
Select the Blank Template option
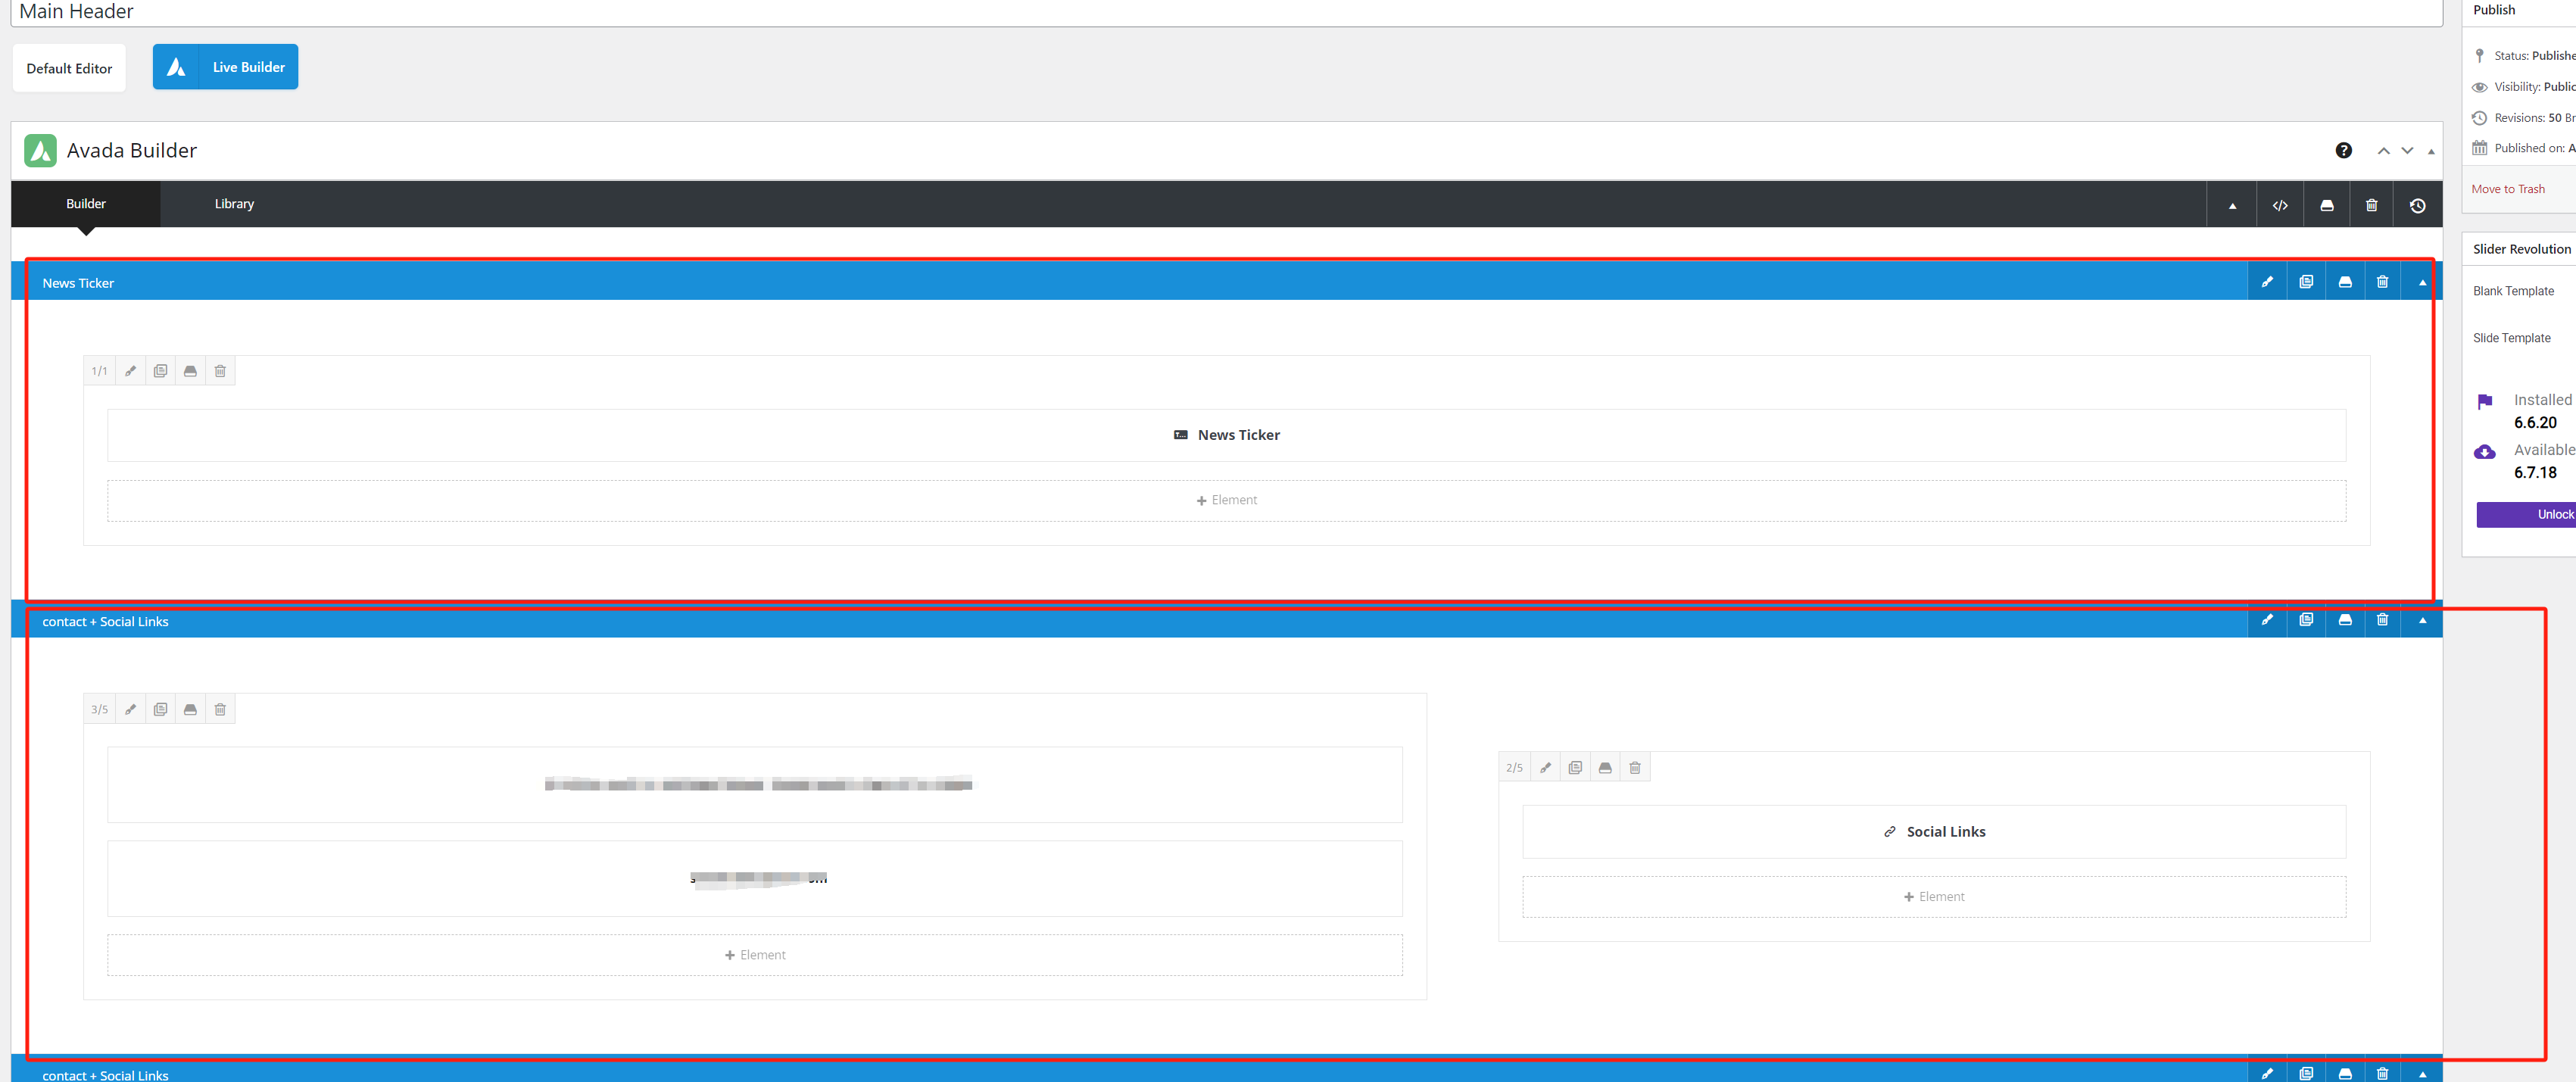2513,291
